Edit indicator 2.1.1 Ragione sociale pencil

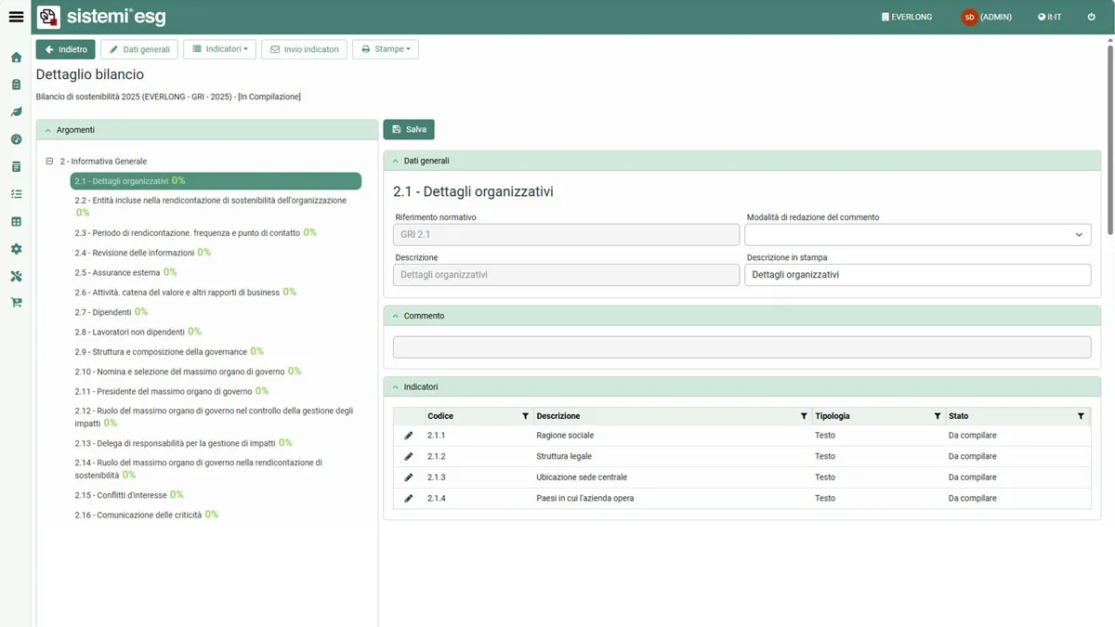(408, 436)
